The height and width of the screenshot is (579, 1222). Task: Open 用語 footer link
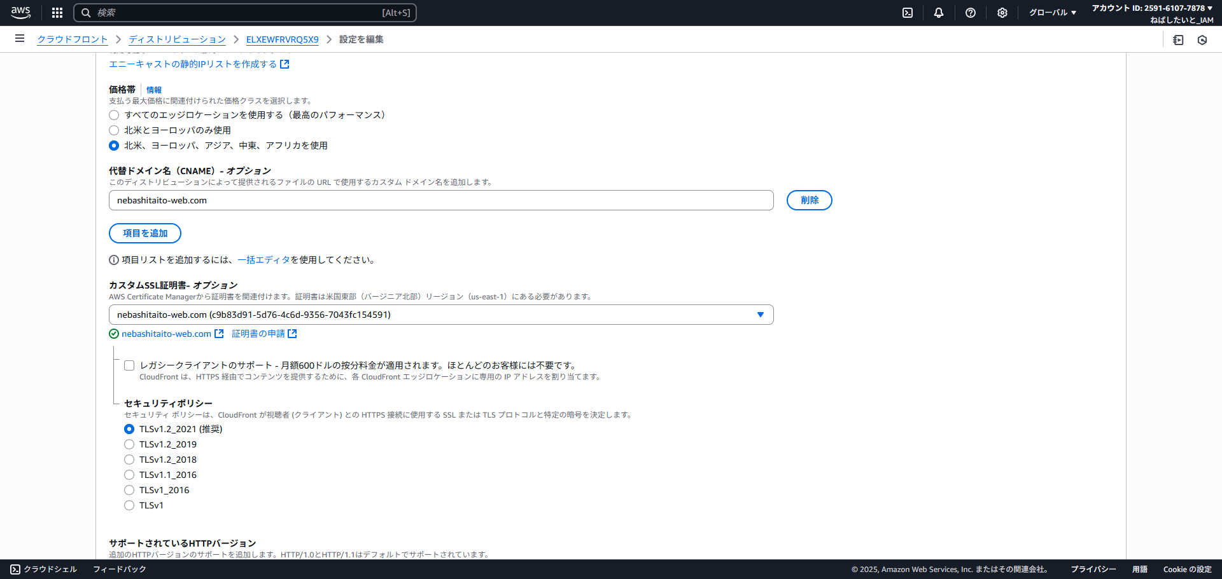pyautogui.click(x=1140, y=569)
